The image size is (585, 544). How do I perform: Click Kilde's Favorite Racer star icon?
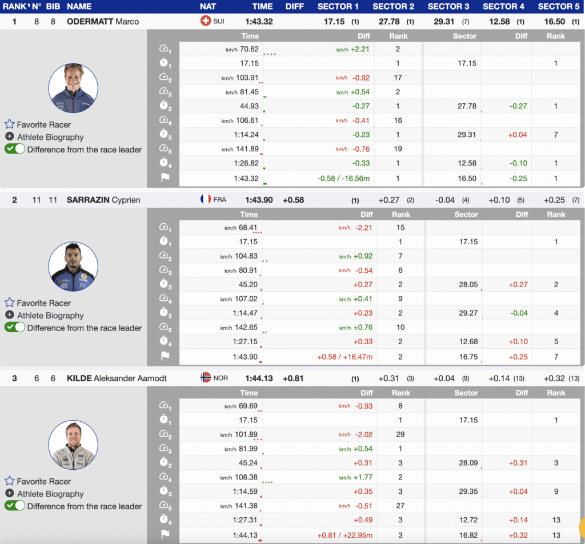pos(10,481)
